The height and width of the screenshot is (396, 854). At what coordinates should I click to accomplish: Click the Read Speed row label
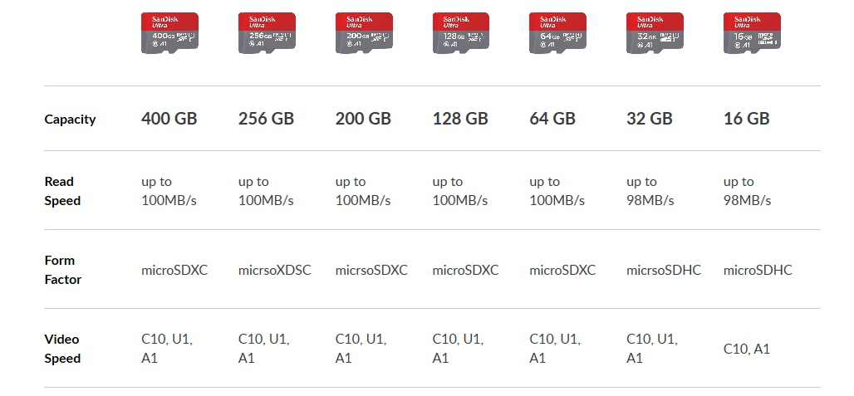click(x=62, y=191)
